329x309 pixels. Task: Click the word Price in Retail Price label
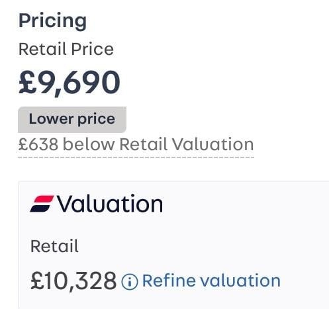[93, 49]
